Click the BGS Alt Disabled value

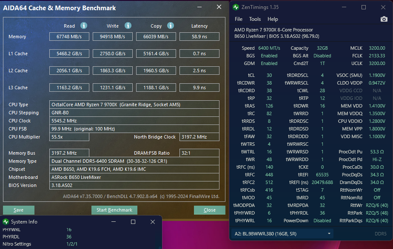click(322, 56)
